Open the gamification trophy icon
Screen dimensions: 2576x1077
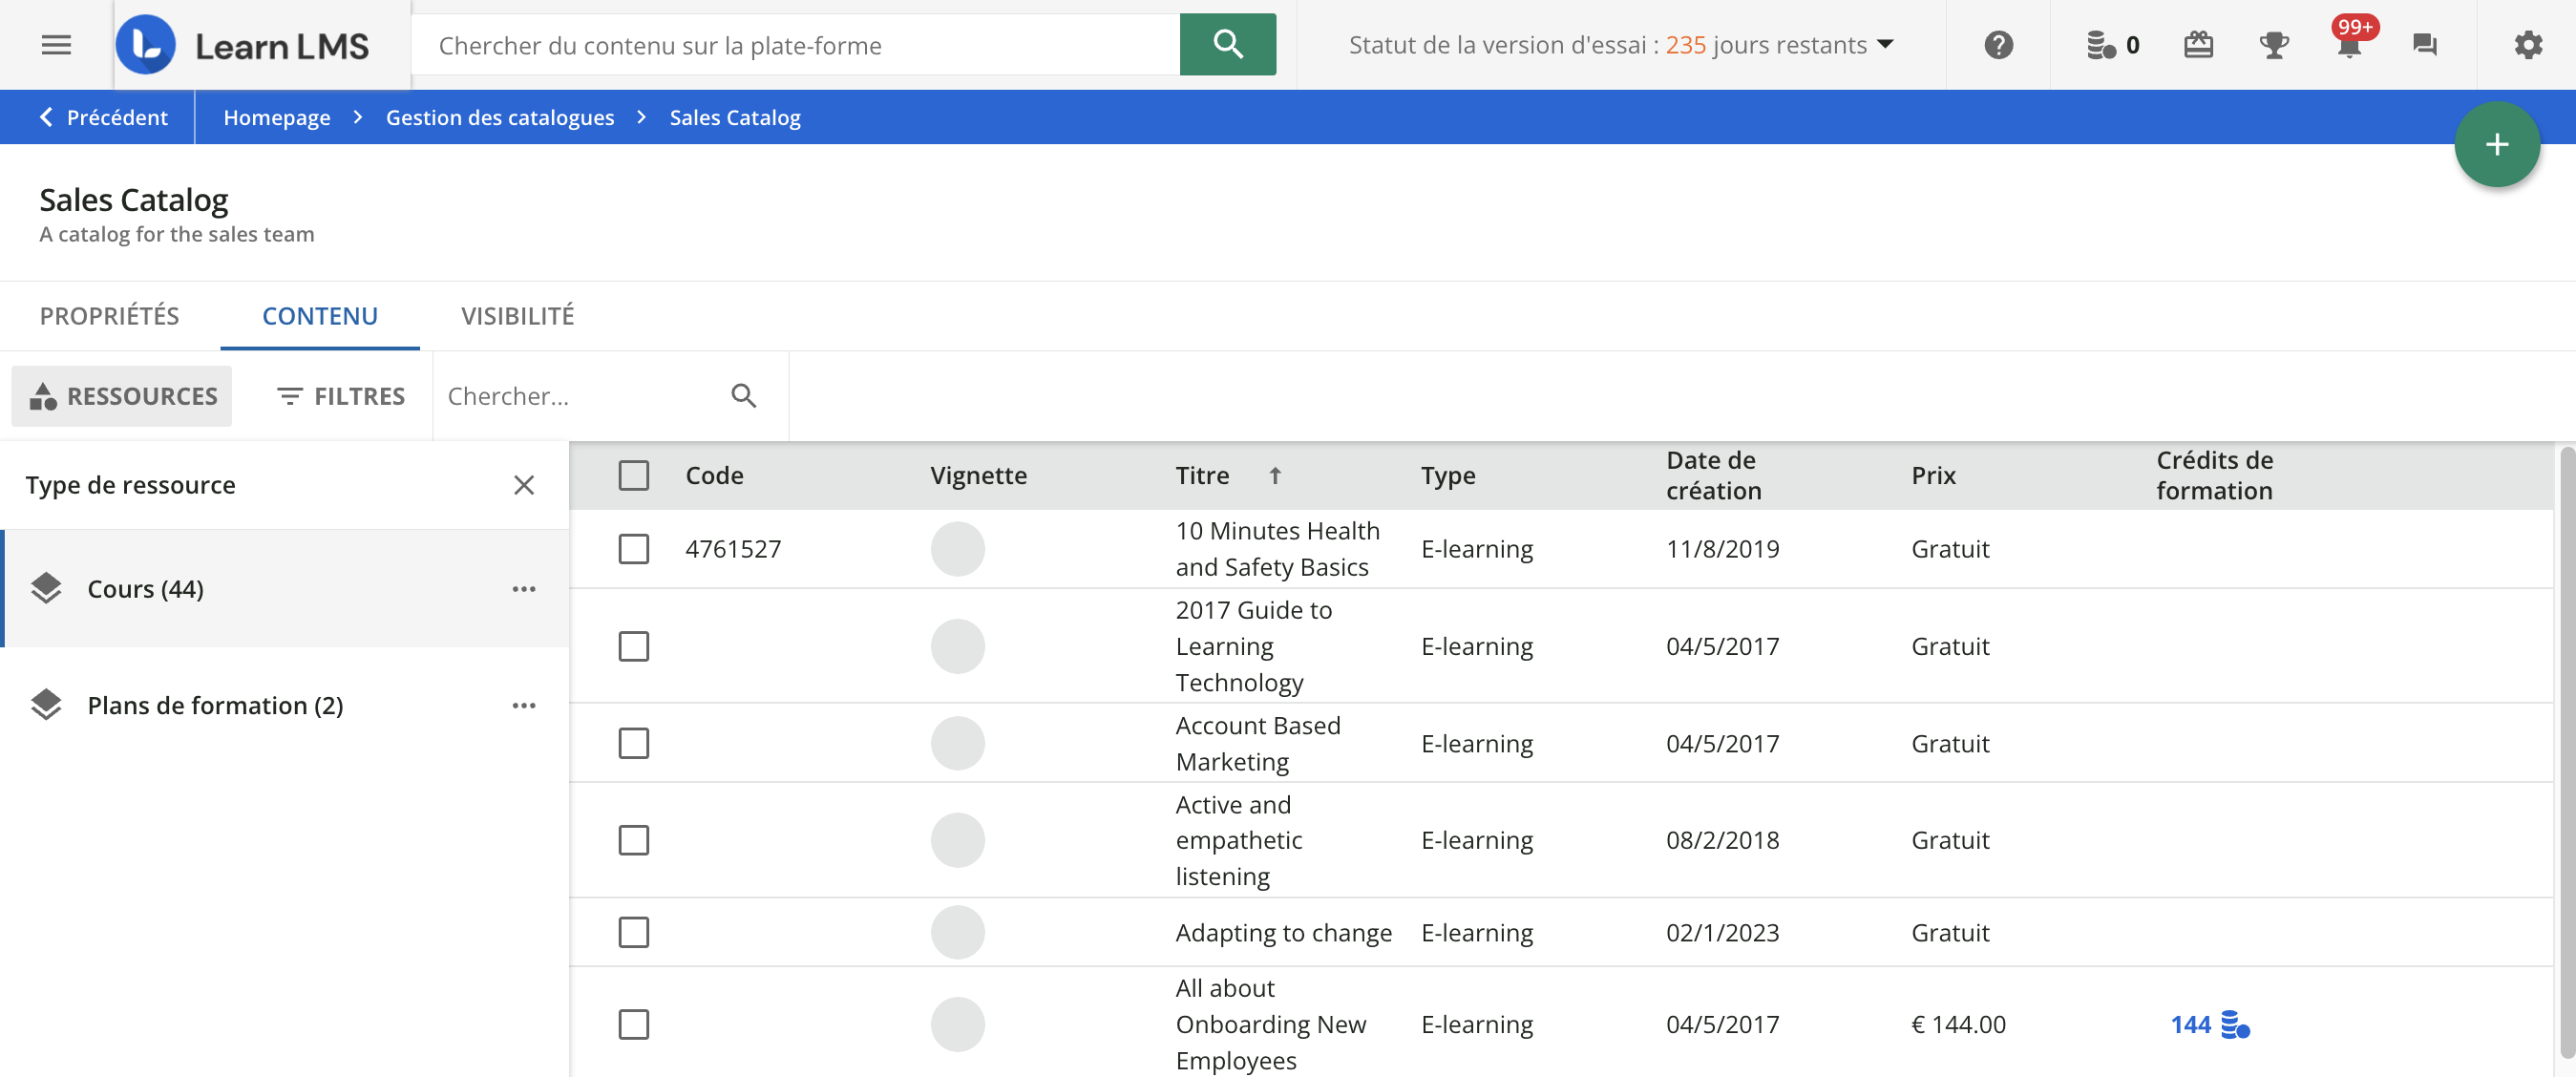pos(2273,45)
